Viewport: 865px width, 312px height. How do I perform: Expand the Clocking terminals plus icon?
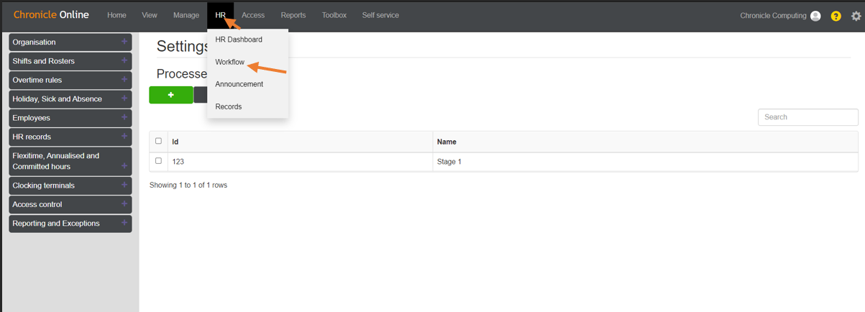click(x=124, y=185)
